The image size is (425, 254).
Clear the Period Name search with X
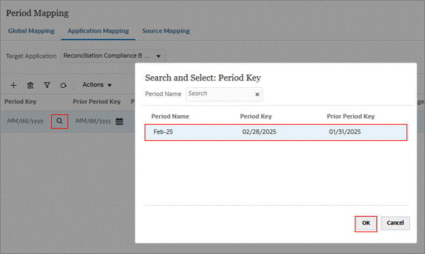tap(257, 95)
